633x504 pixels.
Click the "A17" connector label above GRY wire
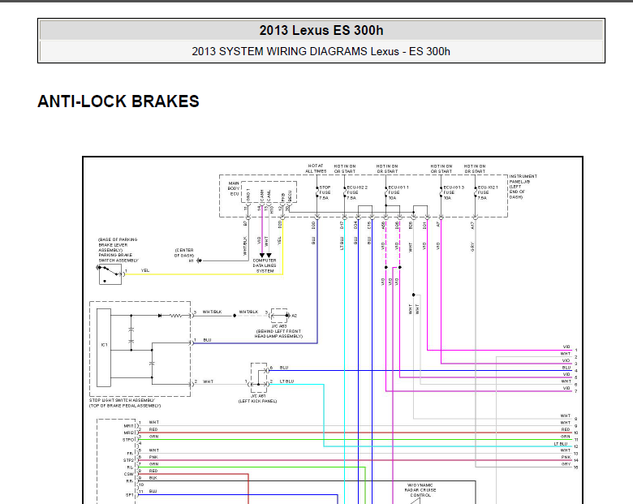pyautogui.click(x=472, y=226)
